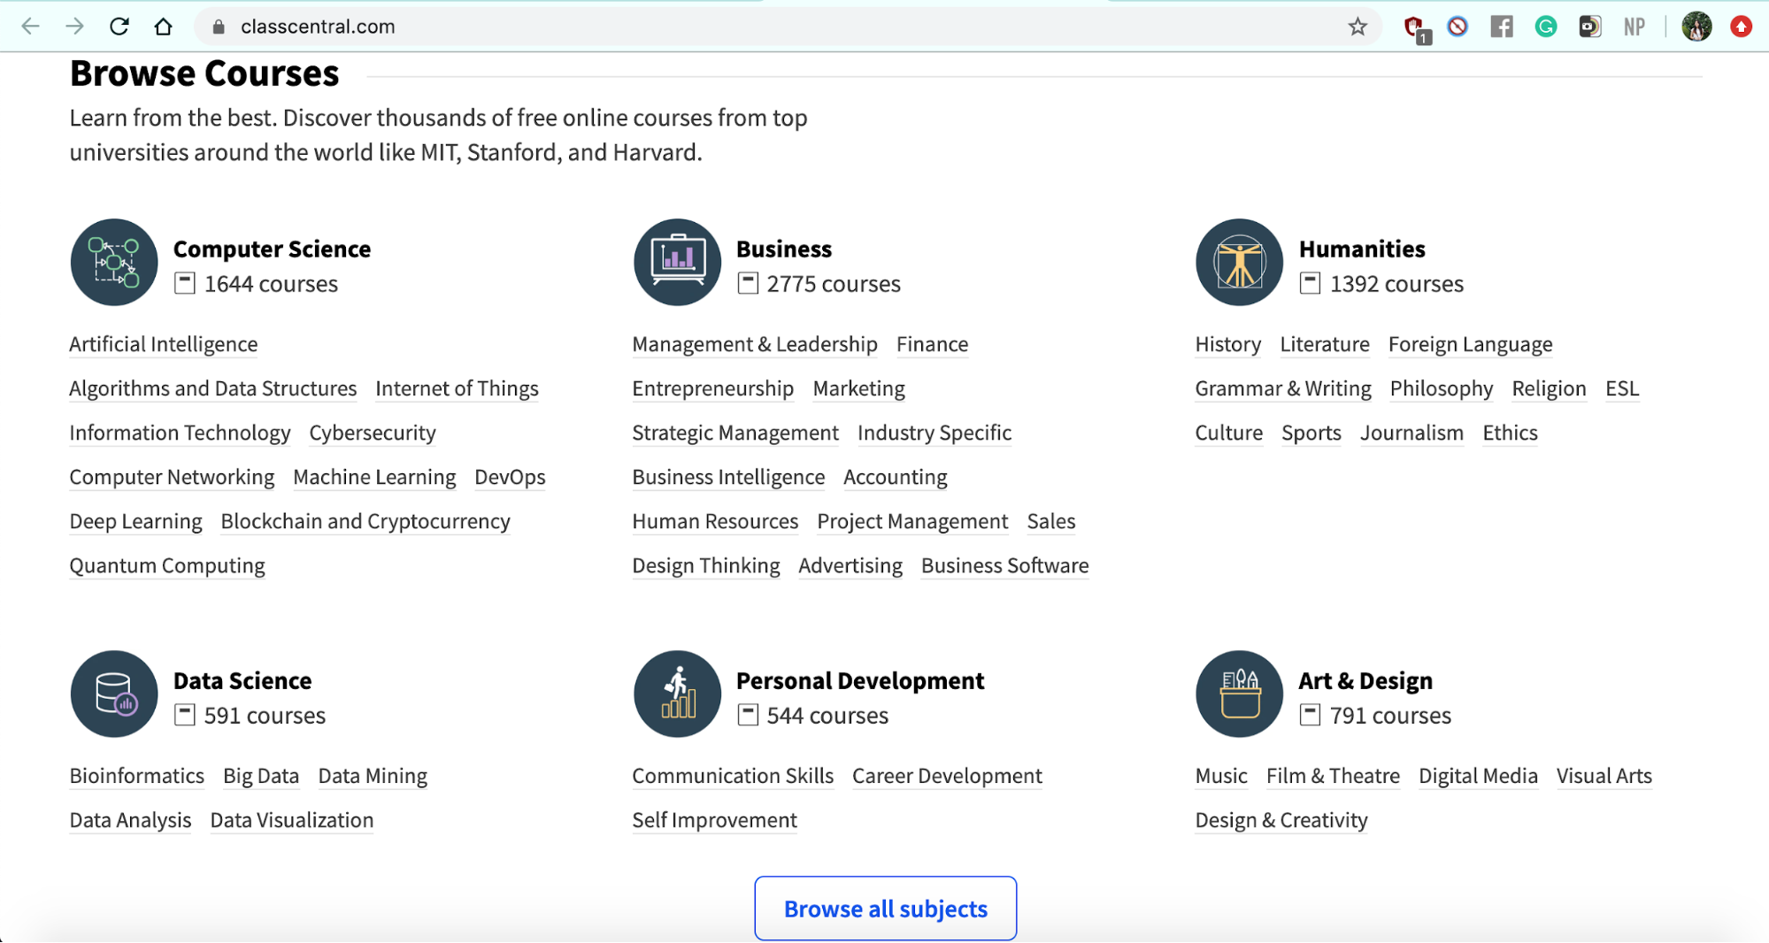Go to Project Management courses
This screenshot has width=1769, height=943.
click(x=912, y=521)
